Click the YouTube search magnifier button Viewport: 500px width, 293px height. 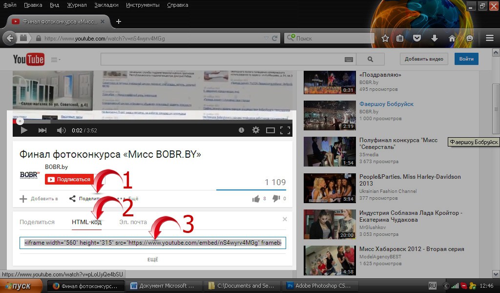click(x=370, y=59)
